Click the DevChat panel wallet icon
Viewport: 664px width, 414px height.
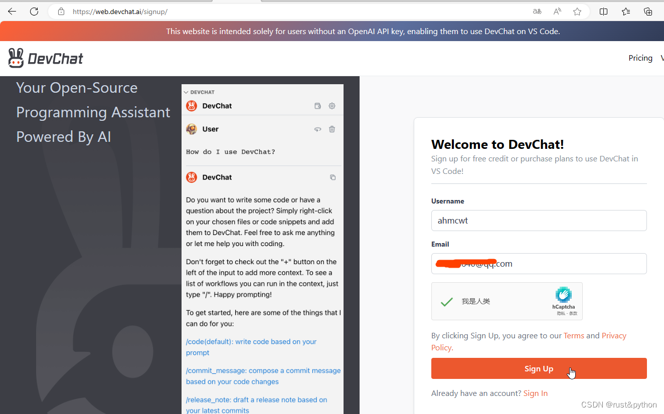pos(317,106)
